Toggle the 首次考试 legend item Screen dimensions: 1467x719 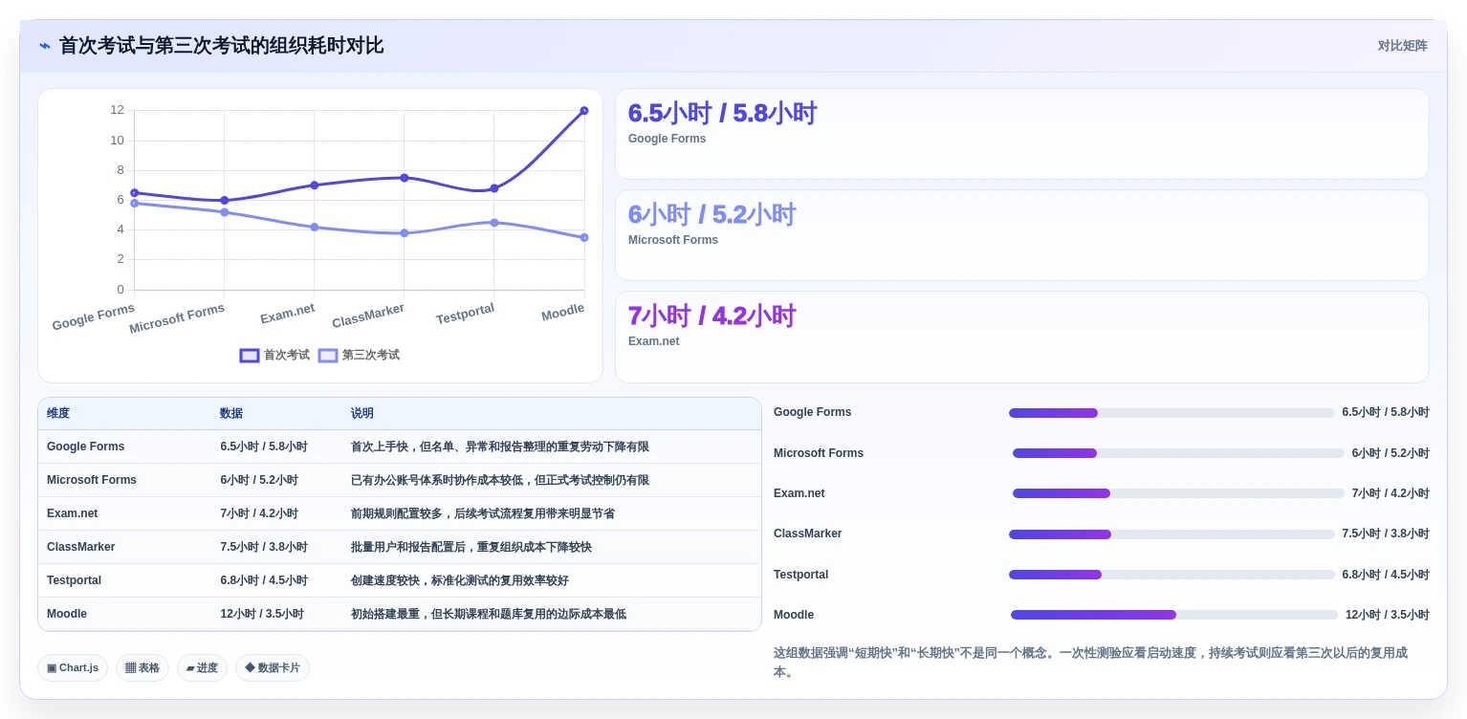(x=274, y=355)
